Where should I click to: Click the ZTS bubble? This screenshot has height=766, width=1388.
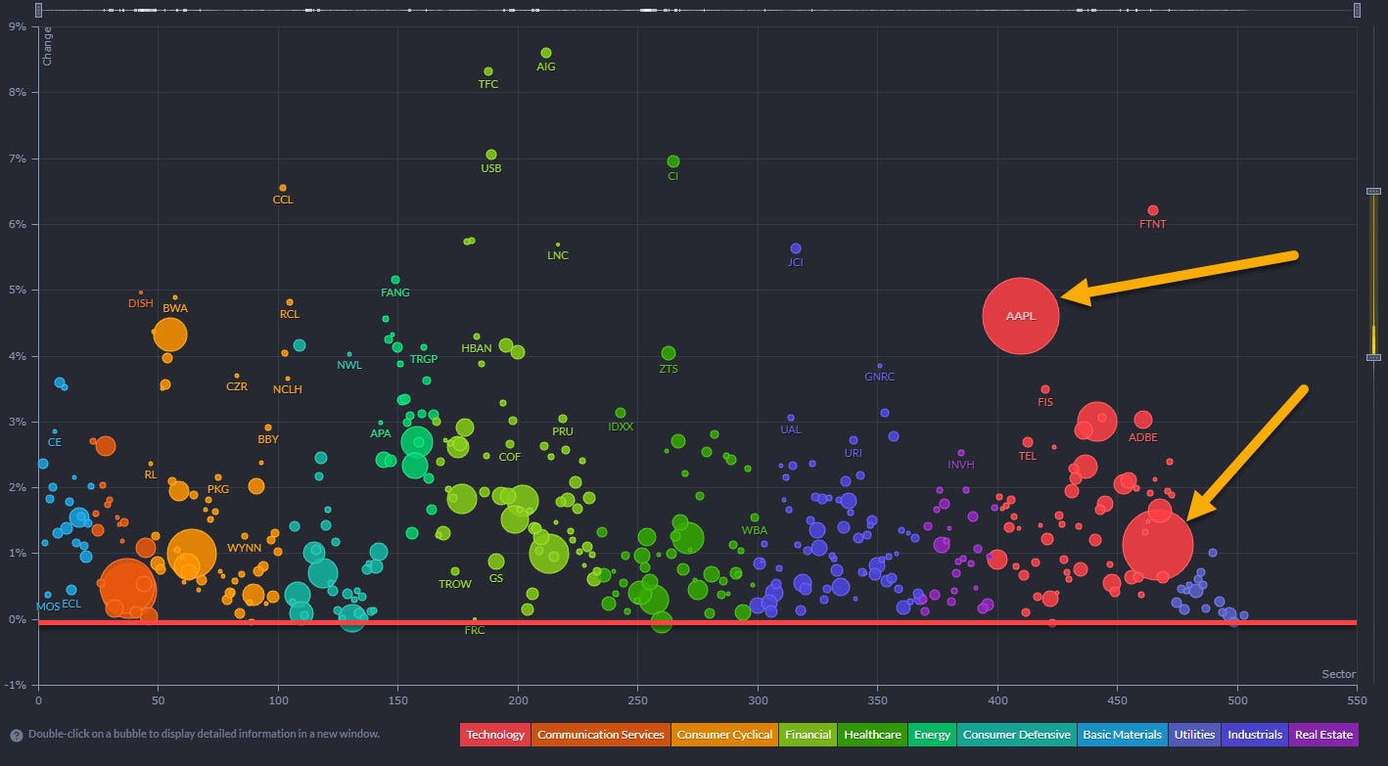(x=669, y=353)
